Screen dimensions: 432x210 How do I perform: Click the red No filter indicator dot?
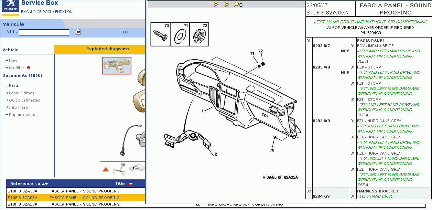[x=29, y=68]
